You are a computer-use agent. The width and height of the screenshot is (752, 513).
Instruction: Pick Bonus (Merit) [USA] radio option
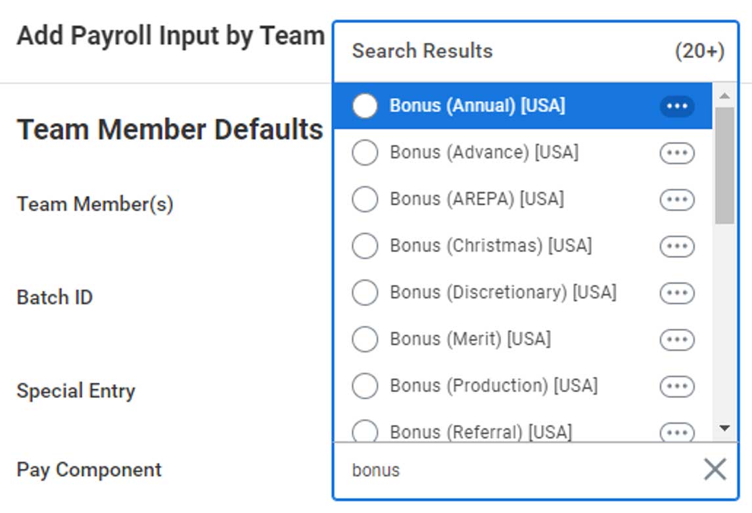365,339
